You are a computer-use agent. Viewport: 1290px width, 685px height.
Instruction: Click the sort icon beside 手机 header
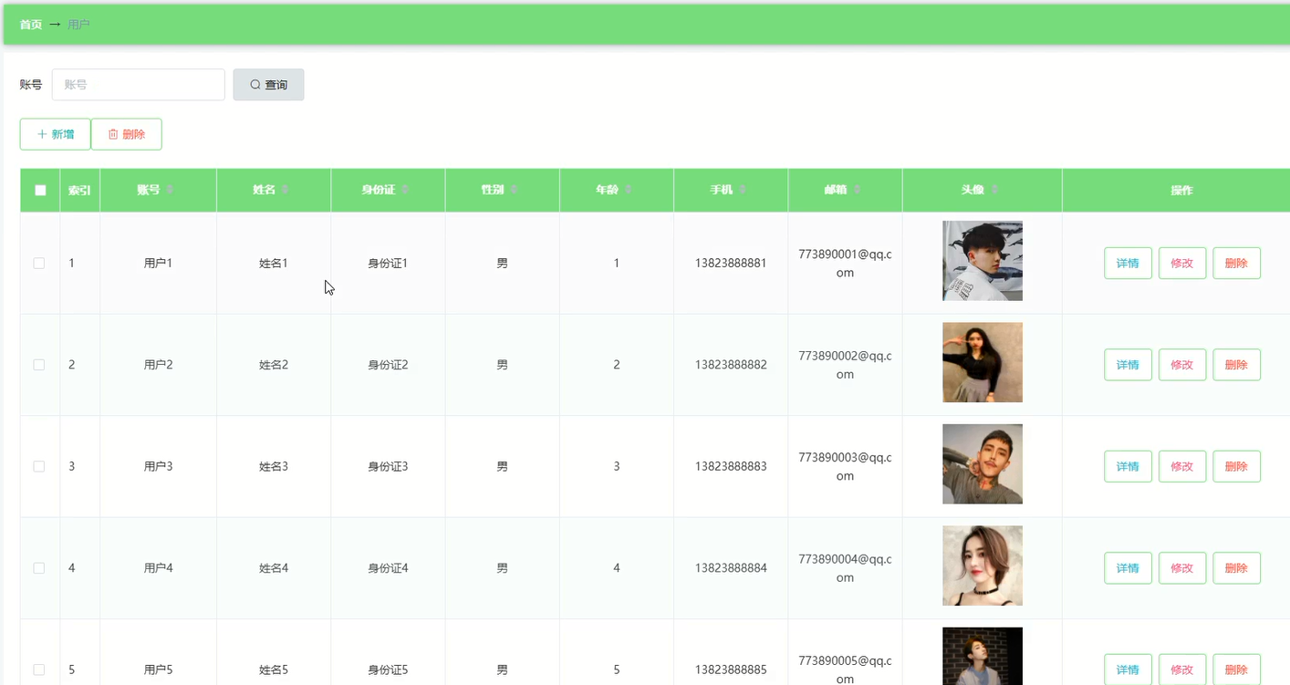(743, 190)
